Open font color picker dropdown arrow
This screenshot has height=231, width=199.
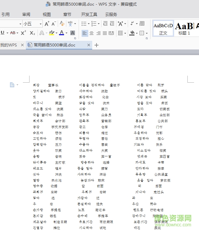click(66, 33)
